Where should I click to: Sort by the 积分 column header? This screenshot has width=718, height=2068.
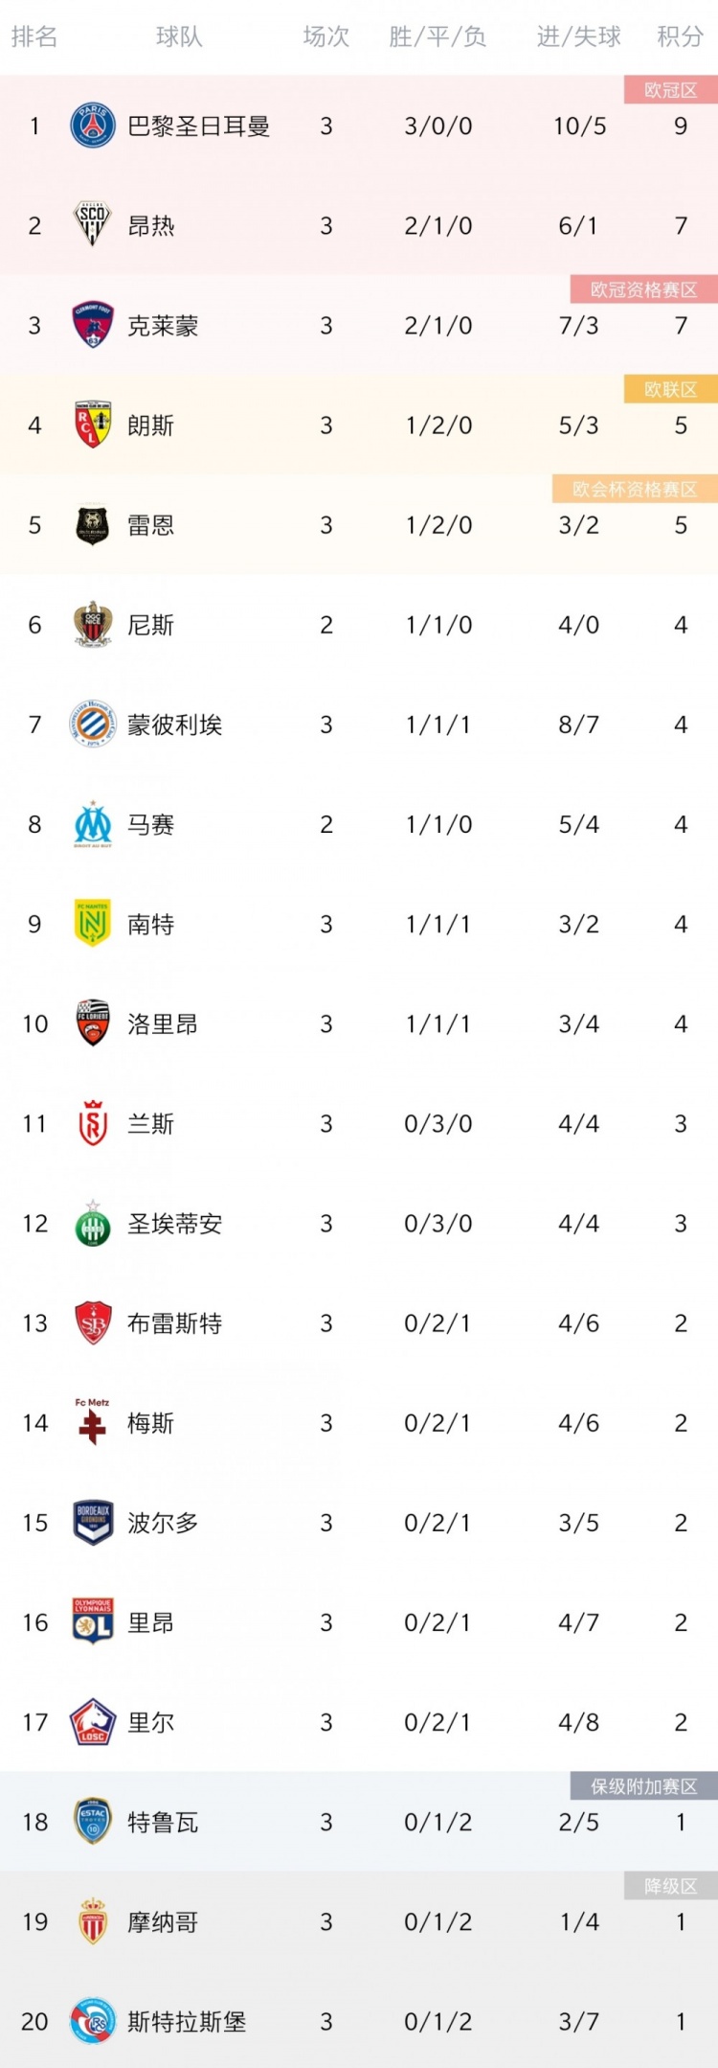pos(681,37)
